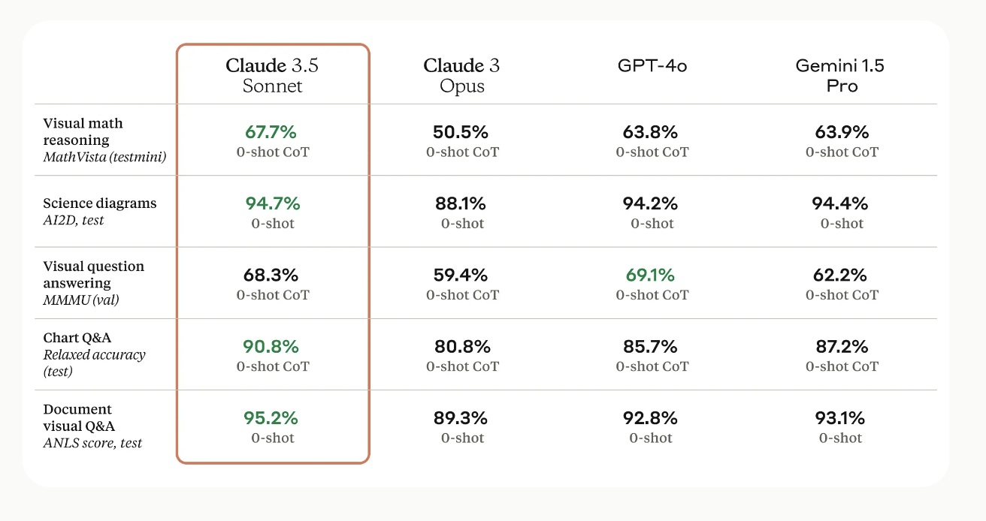Click Claude 3 Opus's 88.1% AI2D score

pos(461,203)
